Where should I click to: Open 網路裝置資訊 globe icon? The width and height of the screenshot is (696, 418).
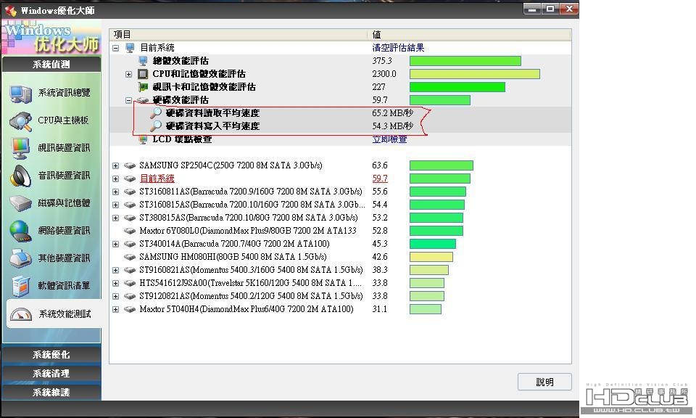click(x=20, y=231)
